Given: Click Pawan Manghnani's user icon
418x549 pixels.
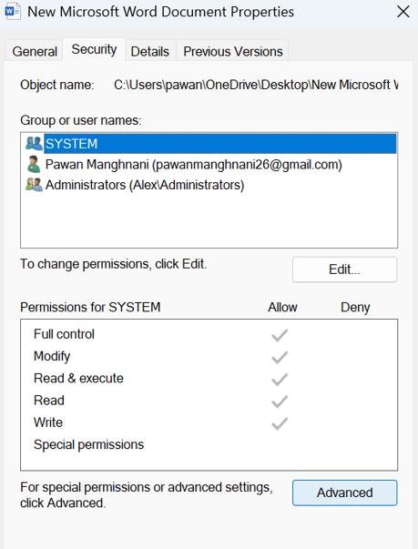Looking at the screenshot, I should point(34,164).
